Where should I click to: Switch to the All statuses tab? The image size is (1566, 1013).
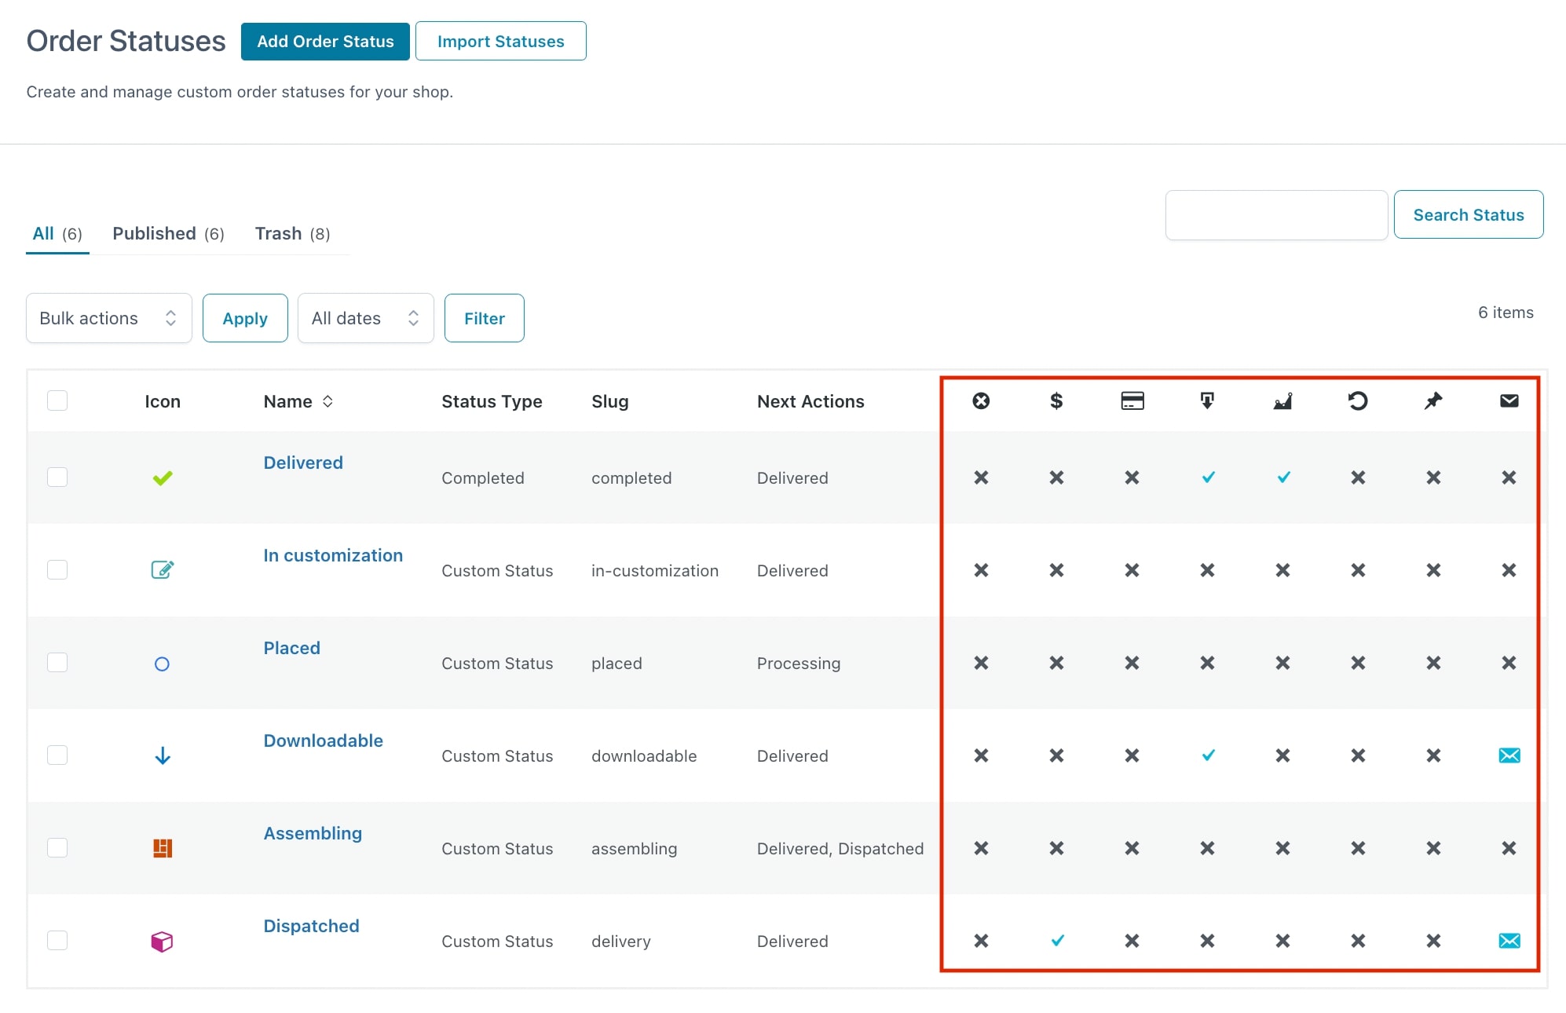(57, 233)
